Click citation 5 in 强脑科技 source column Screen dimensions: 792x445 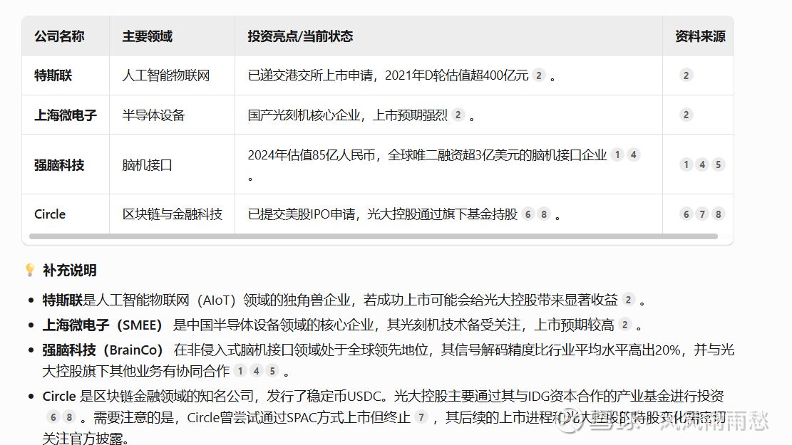point(719,164)
